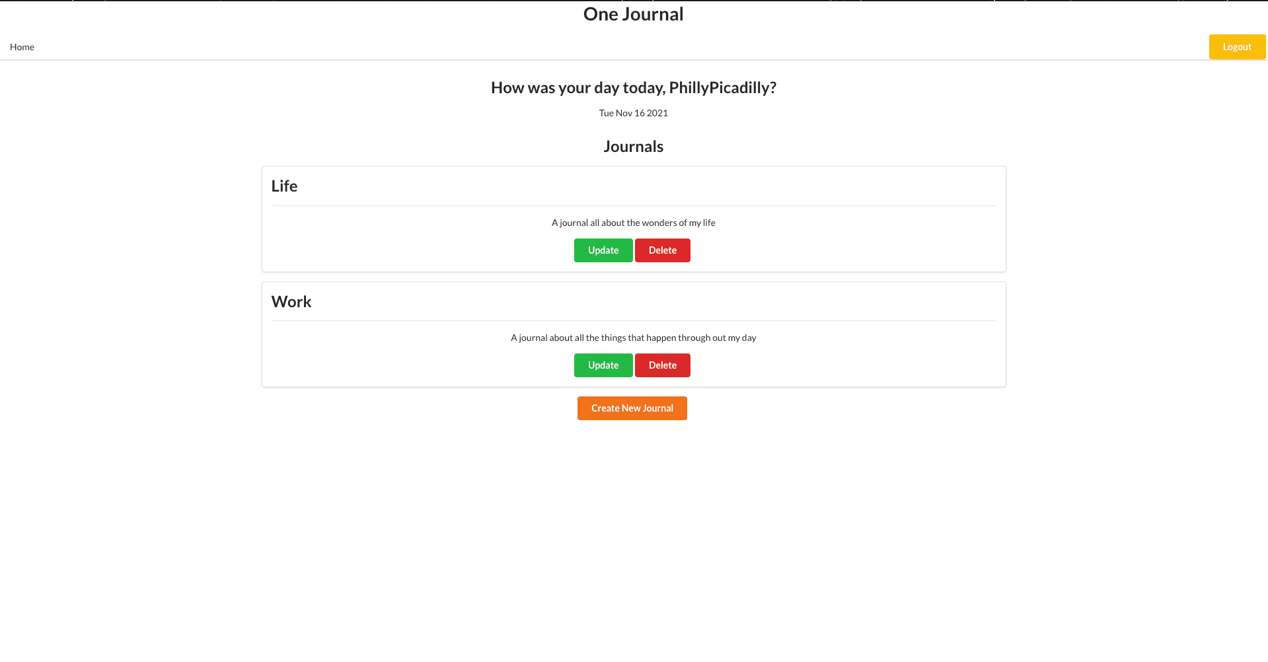Image resolution: width=1268 pixels, height=662 pixels.
Task: Click the Life journal description text
Action: click(633, 223)
